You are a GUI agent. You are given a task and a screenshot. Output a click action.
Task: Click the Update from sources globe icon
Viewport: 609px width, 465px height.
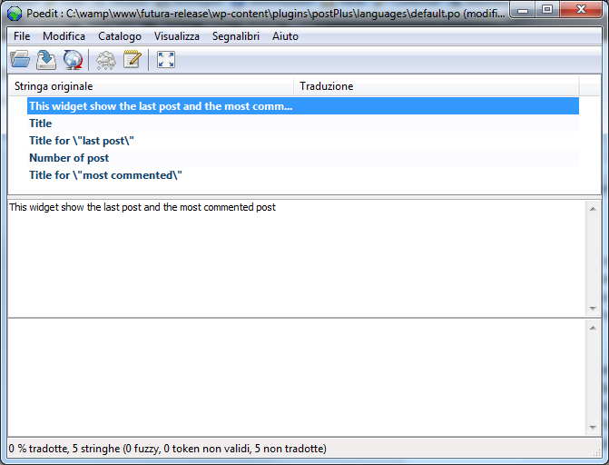click(x=73, y=60)
